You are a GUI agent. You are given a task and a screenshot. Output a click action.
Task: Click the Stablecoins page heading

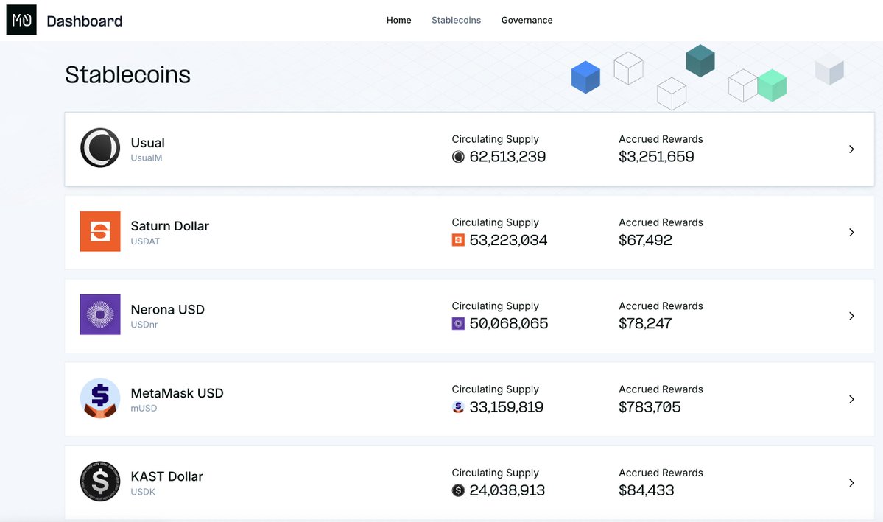[128, 75]
